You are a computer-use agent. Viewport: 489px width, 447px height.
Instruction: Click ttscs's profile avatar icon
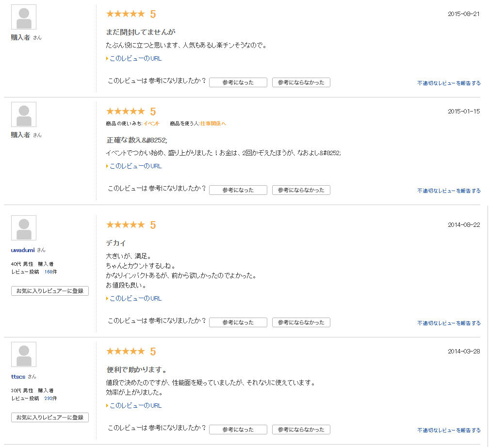click(x=24, y=354)
